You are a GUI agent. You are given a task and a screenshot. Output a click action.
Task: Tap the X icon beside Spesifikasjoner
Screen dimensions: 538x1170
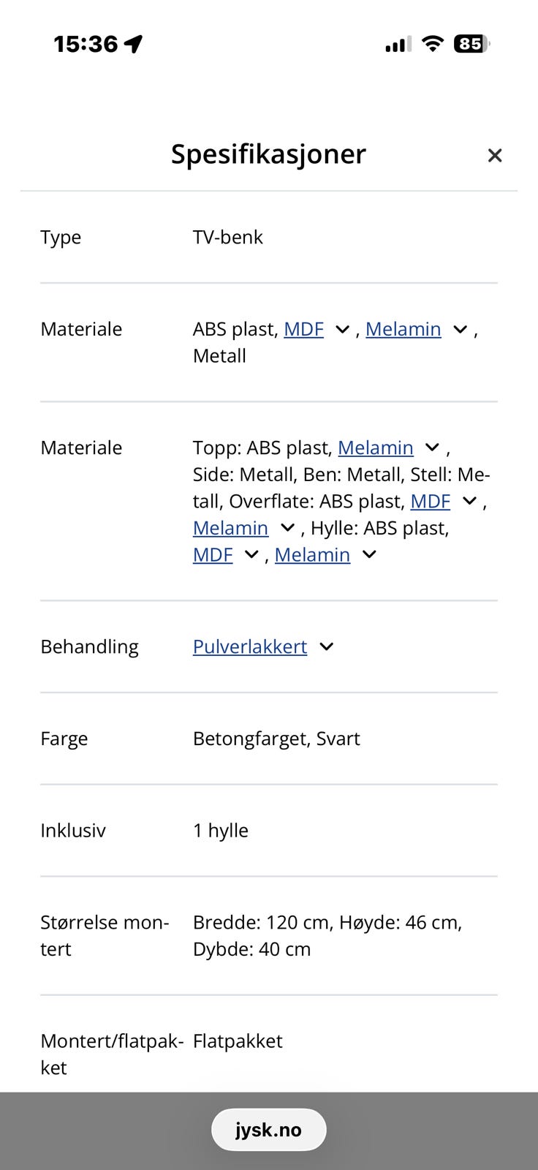tap(495, 154)
